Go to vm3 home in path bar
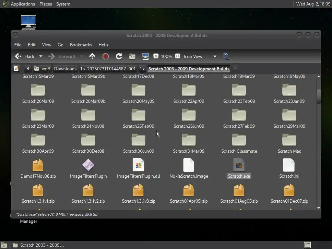Viewport: 332px width, 249px height. coord(42,69)
